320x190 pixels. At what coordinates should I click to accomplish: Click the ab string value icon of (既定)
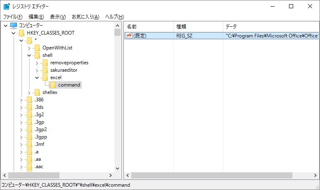tap(129, 35)
